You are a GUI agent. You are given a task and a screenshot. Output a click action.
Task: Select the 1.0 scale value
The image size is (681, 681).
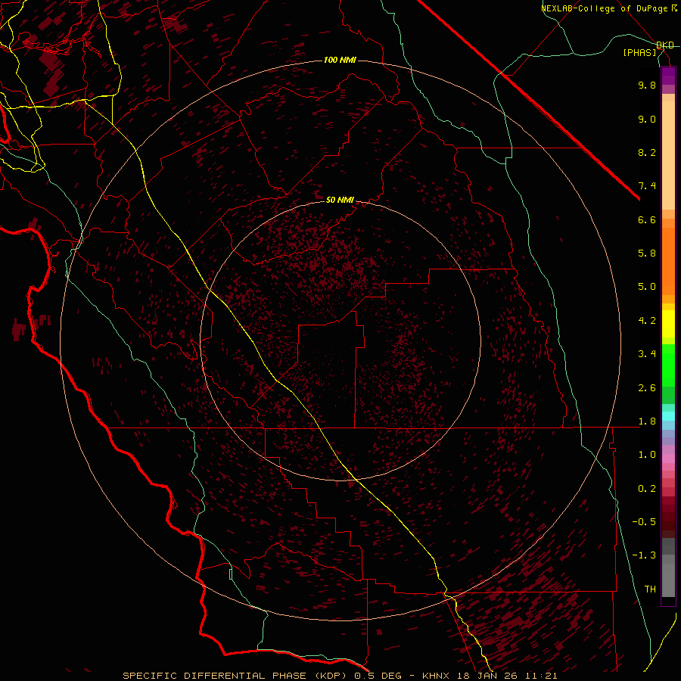pyautogui.click(x=647, y=455)
